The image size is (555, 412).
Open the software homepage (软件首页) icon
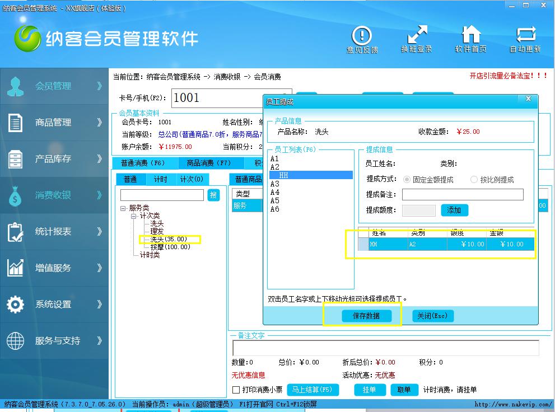coord(470,35)
